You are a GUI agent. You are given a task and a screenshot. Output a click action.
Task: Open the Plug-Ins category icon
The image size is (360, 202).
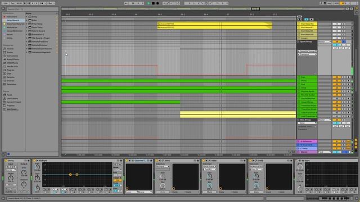coord(4,70)
